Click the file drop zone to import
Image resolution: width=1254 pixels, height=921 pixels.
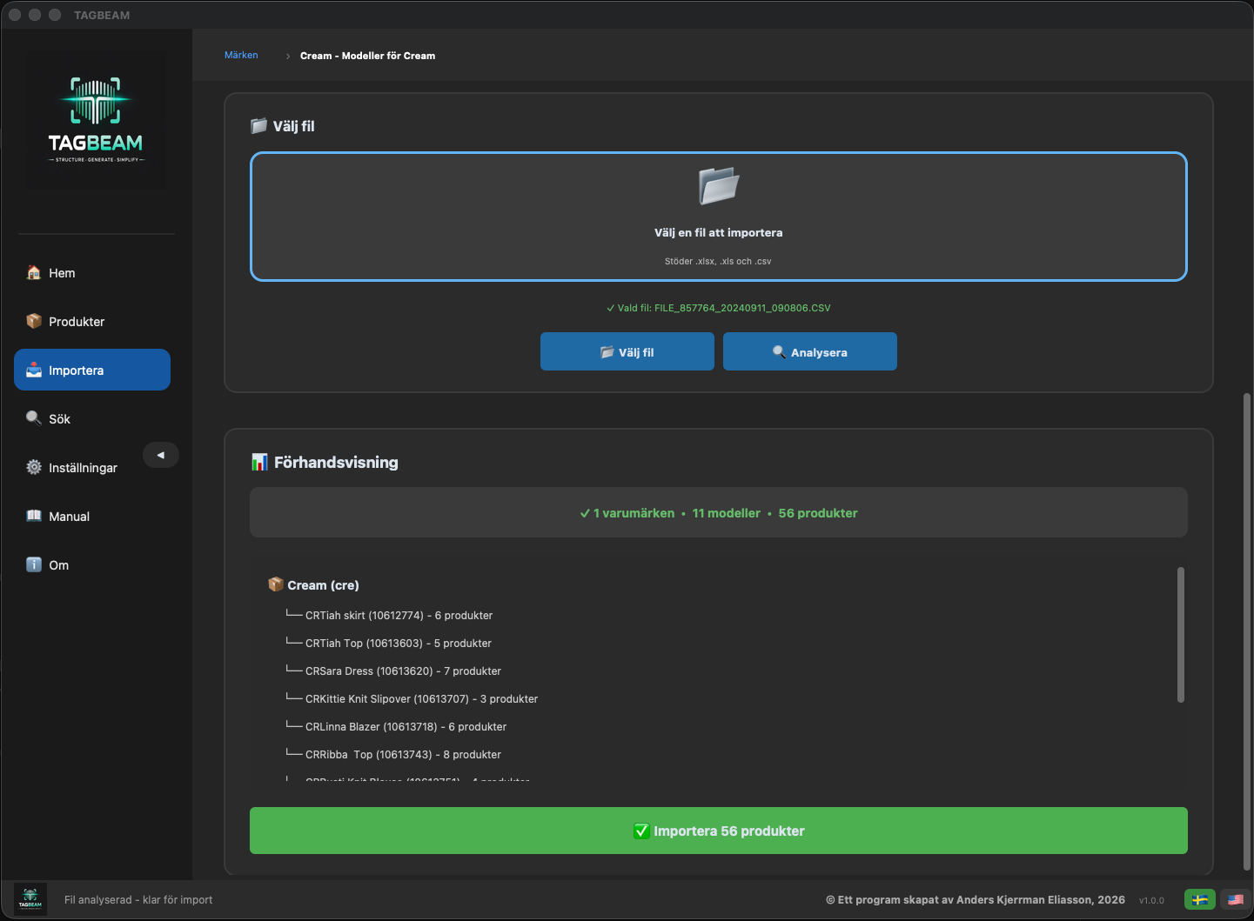[719, 217]
